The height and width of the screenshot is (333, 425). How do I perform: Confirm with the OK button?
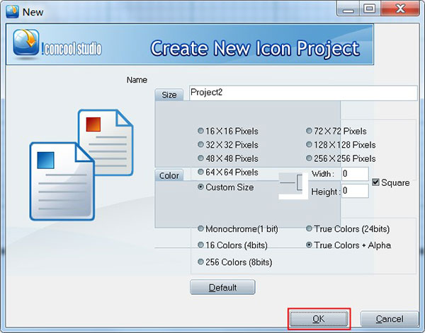pos(319,319)
